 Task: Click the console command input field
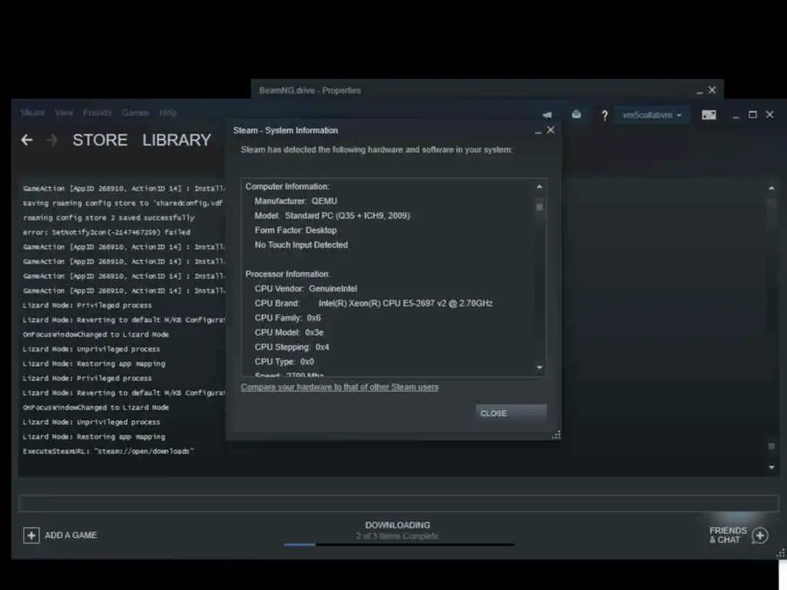point(399,503)
